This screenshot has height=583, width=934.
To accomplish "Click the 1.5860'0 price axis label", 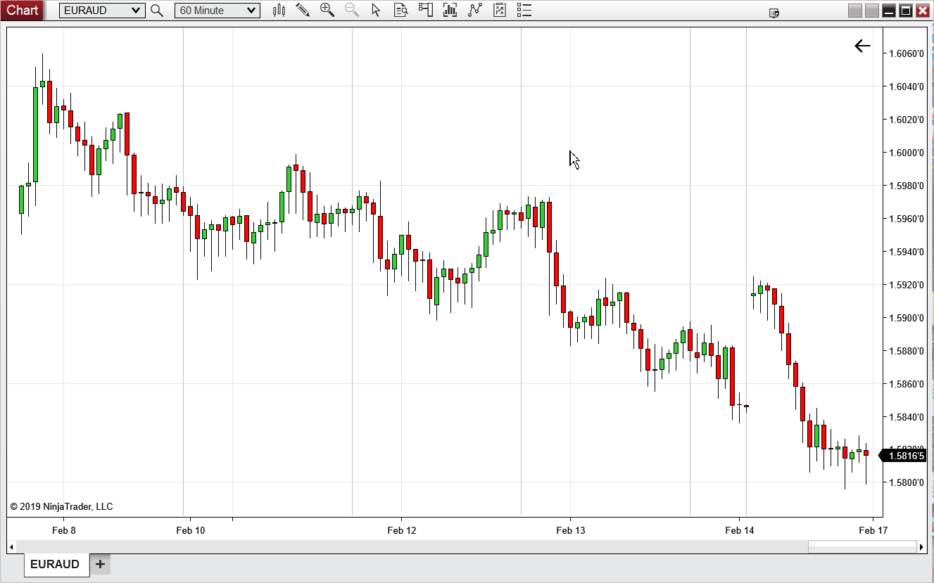I will tap(907, 384).
